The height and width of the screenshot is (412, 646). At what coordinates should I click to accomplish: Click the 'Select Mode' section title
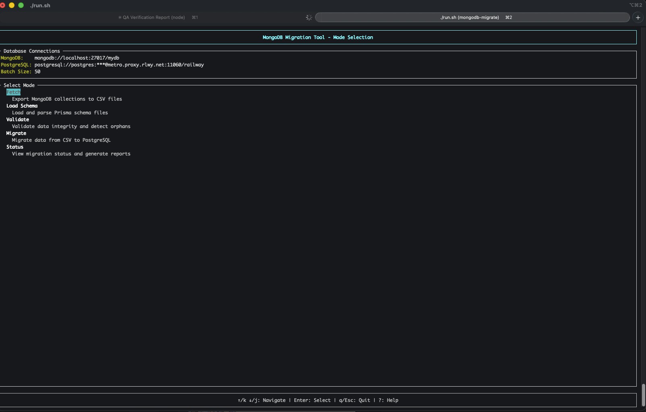coord(19,85)
